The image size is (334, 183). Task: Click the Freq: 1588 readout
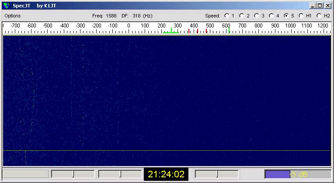click(x=104, y=16)
